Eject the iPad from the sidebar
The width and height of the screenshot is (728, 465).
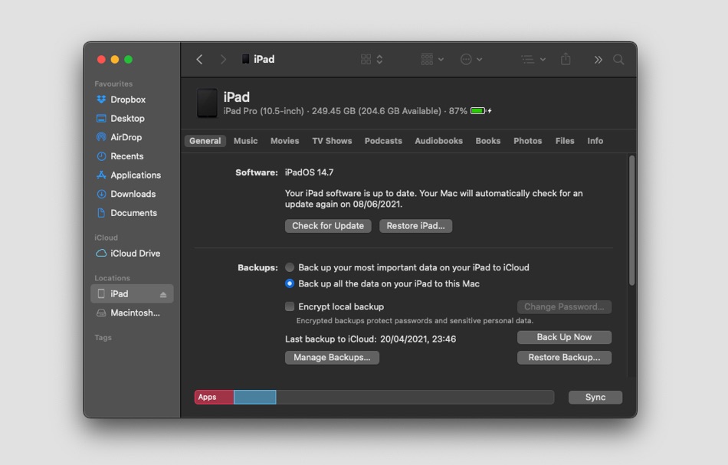[x=163, y=294]
